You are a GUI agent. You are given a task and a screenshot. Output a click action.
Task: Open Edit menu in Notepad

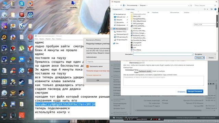42,39
